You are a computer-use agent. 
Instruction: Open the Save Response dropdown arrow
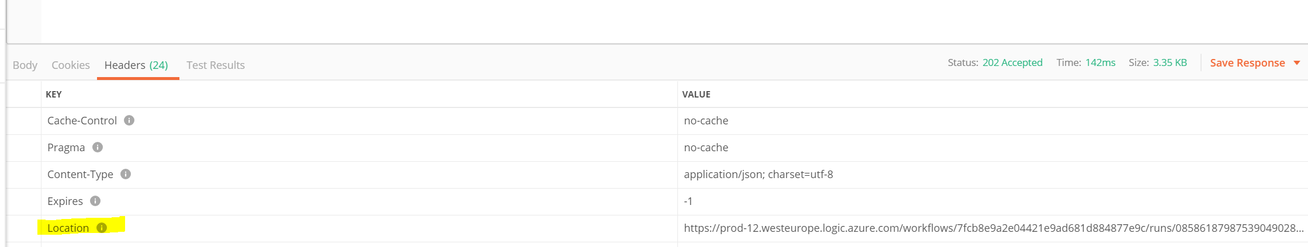coord(1297,63)
